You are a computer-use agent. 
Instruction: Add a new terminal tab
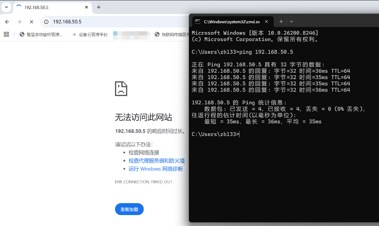(x=281, y=22)
